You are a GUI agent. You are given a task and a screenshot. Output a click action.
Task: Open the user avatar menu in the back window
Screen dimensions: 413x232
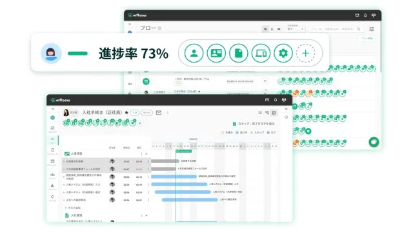374,15
